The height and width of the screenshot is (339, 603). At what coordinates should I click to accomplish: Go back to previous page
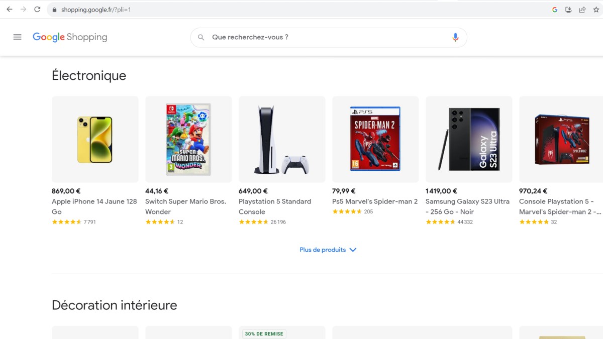9,10
